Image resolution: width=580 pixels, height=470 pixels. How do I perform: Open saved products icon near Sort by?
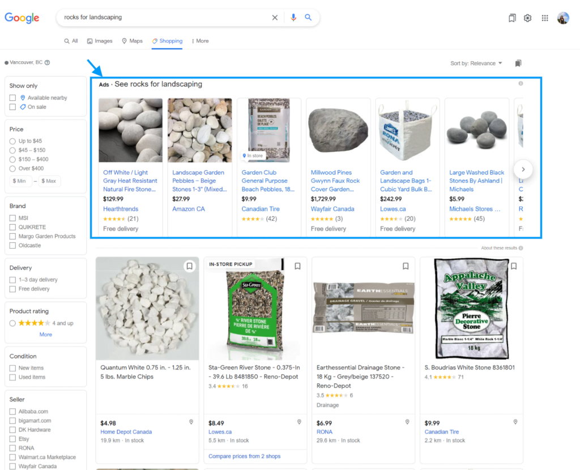point(518,63)
